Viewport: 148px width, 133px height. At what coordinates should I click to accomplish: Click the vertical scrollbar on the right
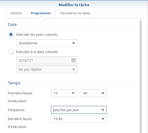[141, 77]
